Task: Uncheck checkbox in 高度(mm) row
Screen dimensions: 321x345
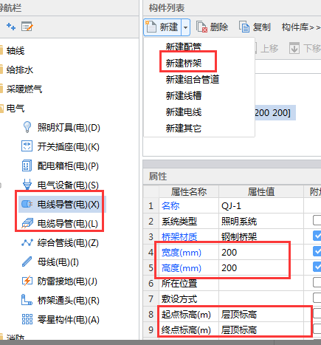Action: (x=317, y=267)
